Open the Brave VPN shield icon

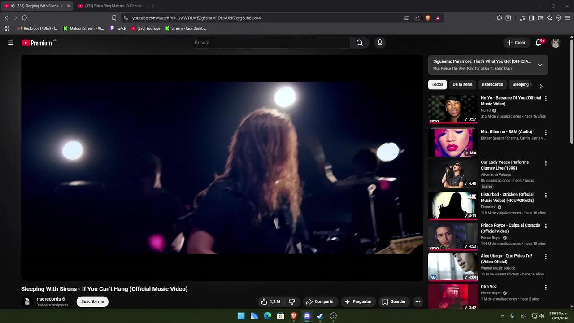coord(558,18)
